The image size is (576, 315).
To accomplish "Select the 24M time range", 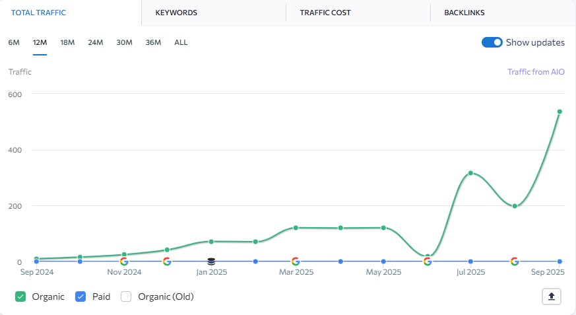I will point(96,42).
